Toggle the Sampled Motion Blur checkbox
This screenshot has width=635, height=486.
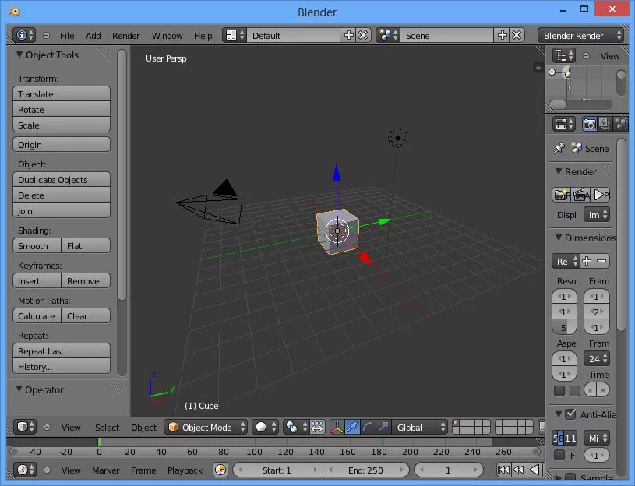point(570,478)
